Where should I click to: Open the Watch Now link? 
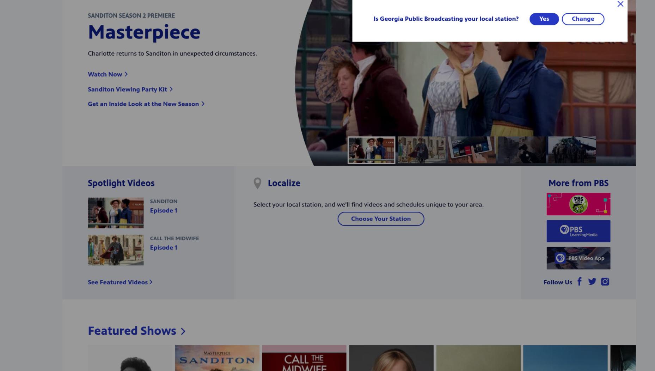pyautogui.click(x=108, y=74)
